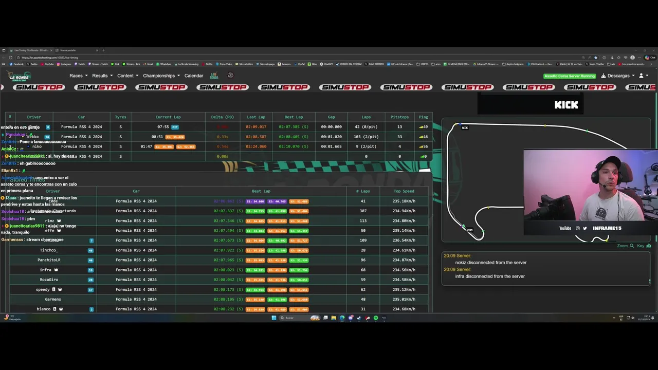Open the YouTube bookmark
The width and height of the screenshot is (658, 370).
47,64
